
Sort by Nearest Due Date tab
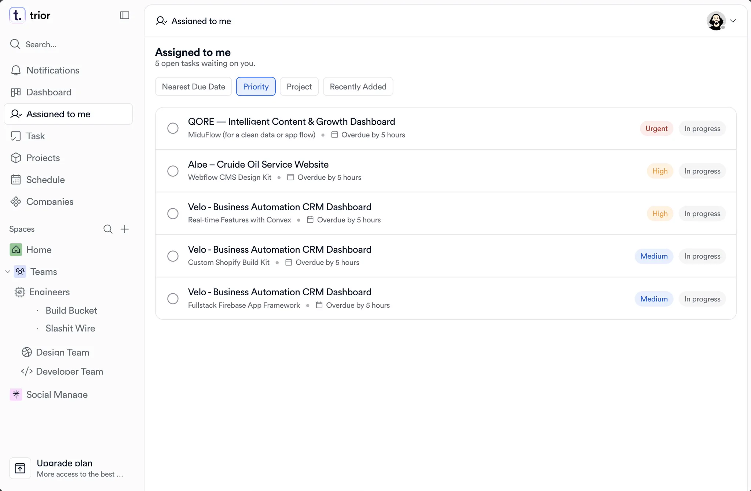[x=193, y=87]
